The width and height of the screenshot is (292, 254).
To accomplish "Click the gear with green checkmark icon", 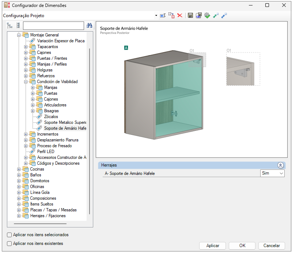I will pos(207,15).
